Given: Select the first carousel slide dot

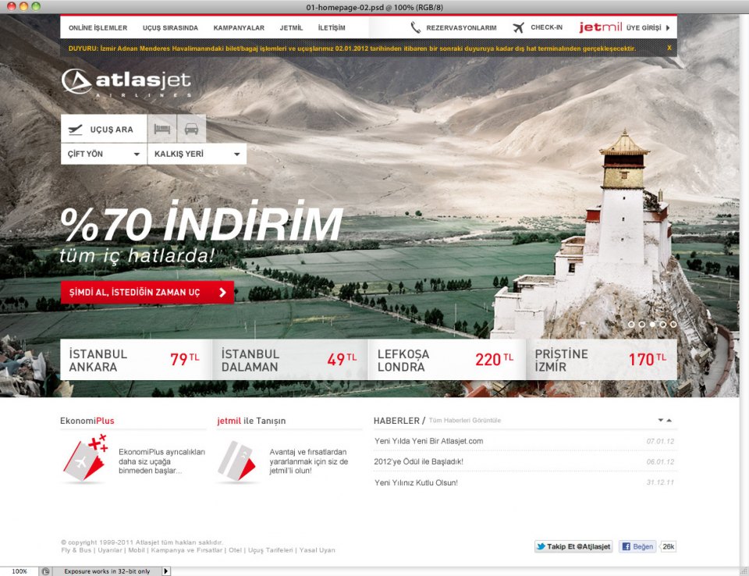Looking at the screenshot, I should click(x=631, y=324).
